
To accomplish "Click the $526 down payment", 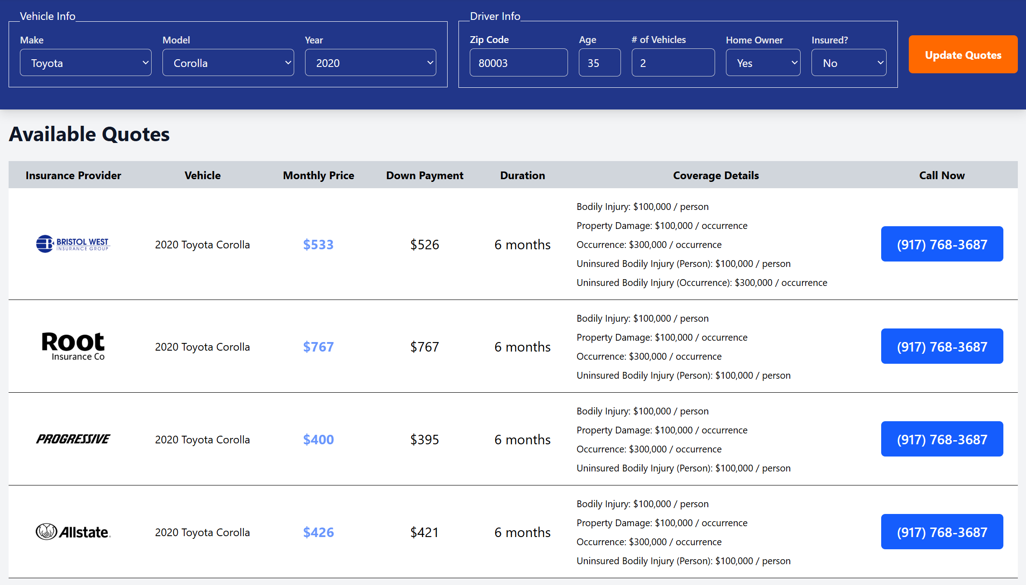I will pos(425,245).
